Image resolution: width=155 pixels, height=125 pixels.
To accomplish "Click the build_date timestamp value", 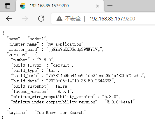I will [80, 81].
